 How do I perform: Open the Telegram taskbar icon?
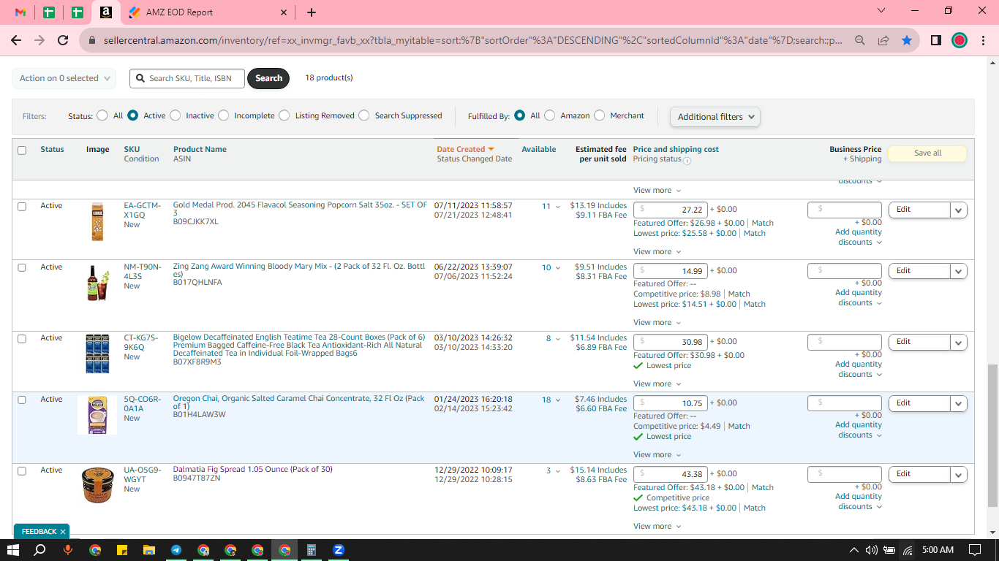tap(176, 550)
